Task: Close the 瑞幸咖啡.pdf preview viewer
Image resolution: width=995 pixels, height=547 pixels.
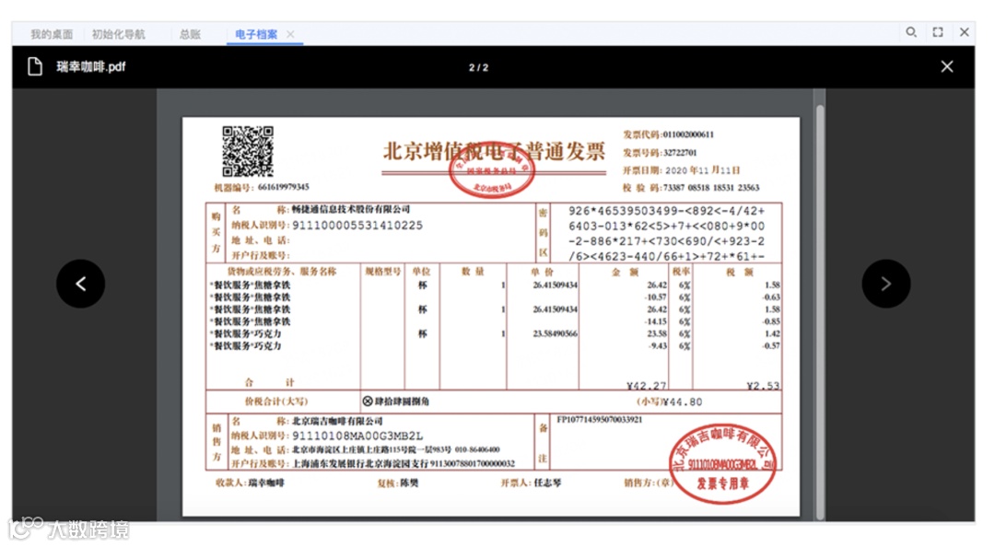Action: [947, 66]
